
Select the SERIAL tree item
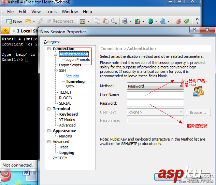coord(65,103)
